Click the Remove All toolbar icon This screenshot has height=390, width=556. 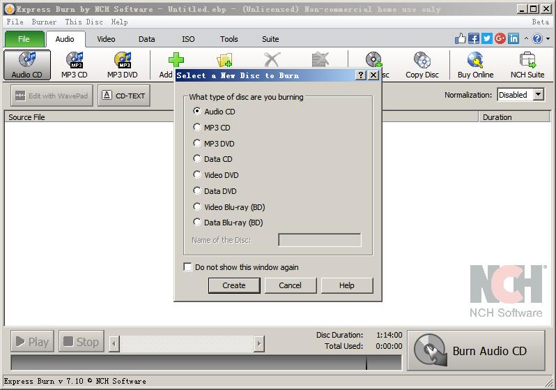coord(321,60)
